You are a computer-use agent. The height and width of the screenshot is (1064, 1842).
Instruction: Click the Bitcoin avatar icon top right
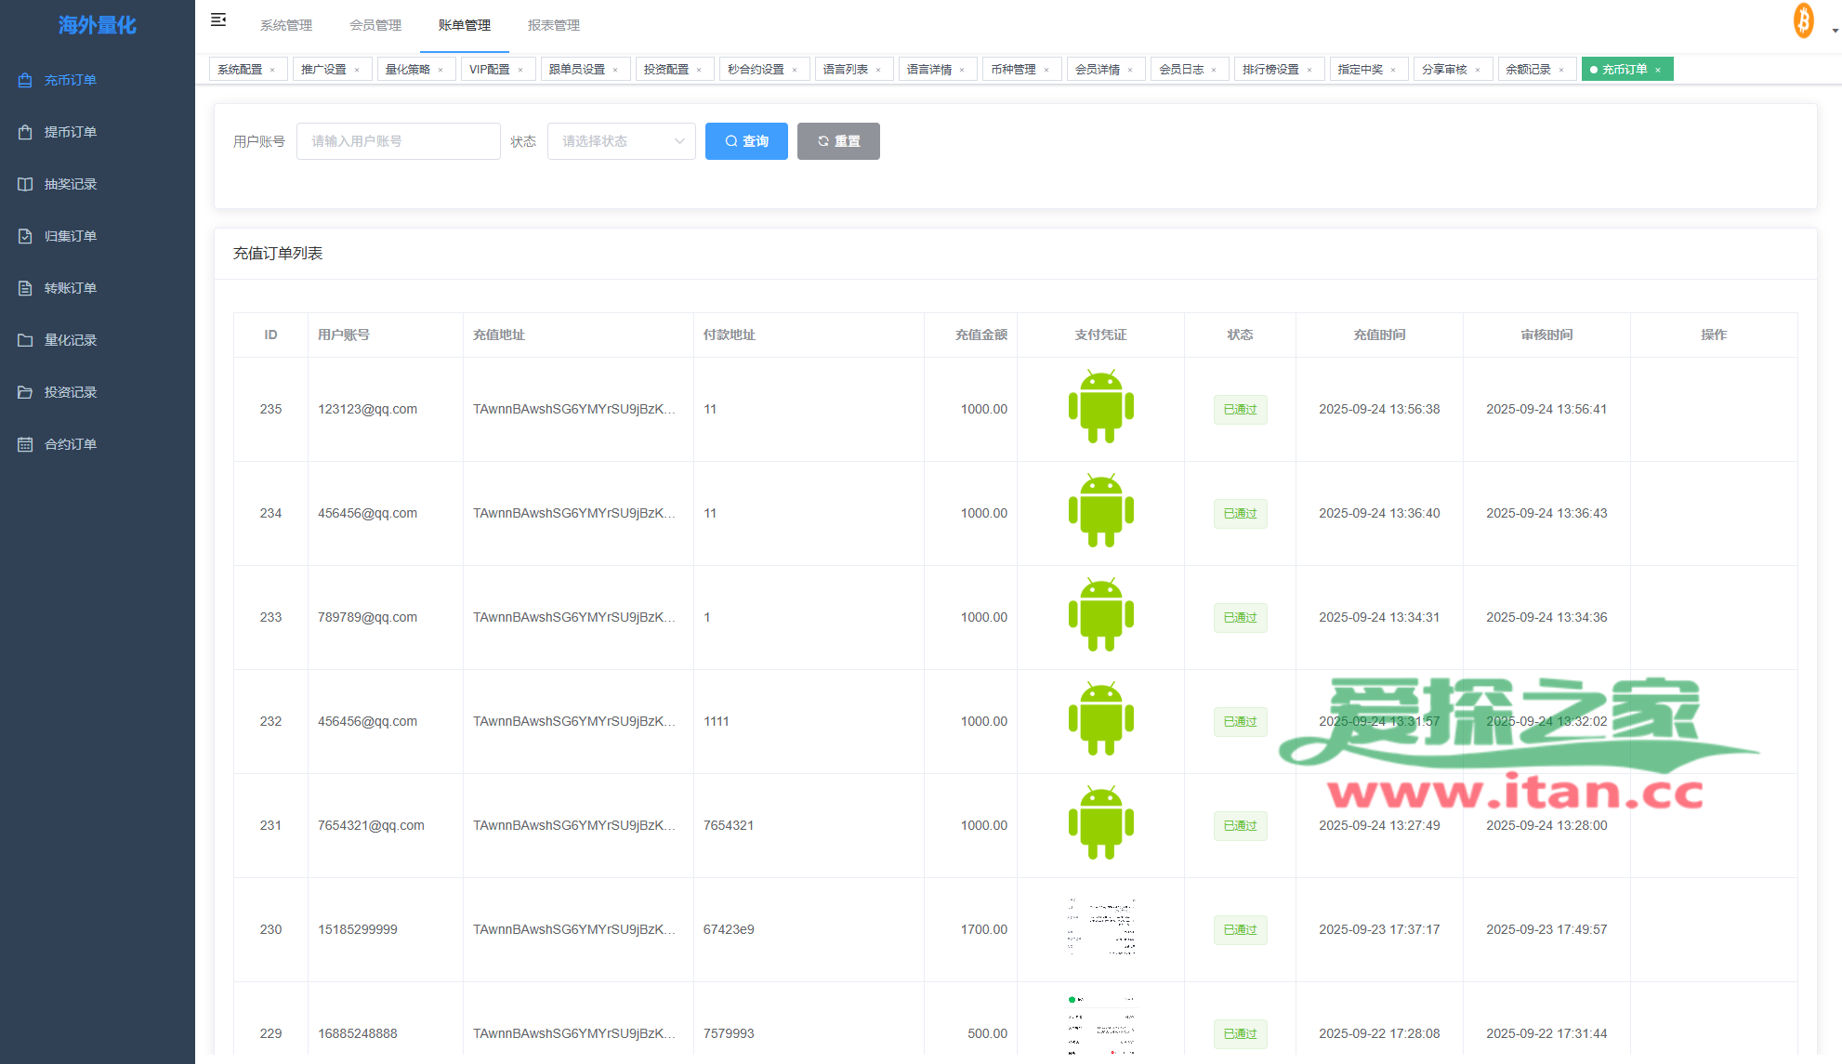pyautogui.click(x=1803, y=20)
